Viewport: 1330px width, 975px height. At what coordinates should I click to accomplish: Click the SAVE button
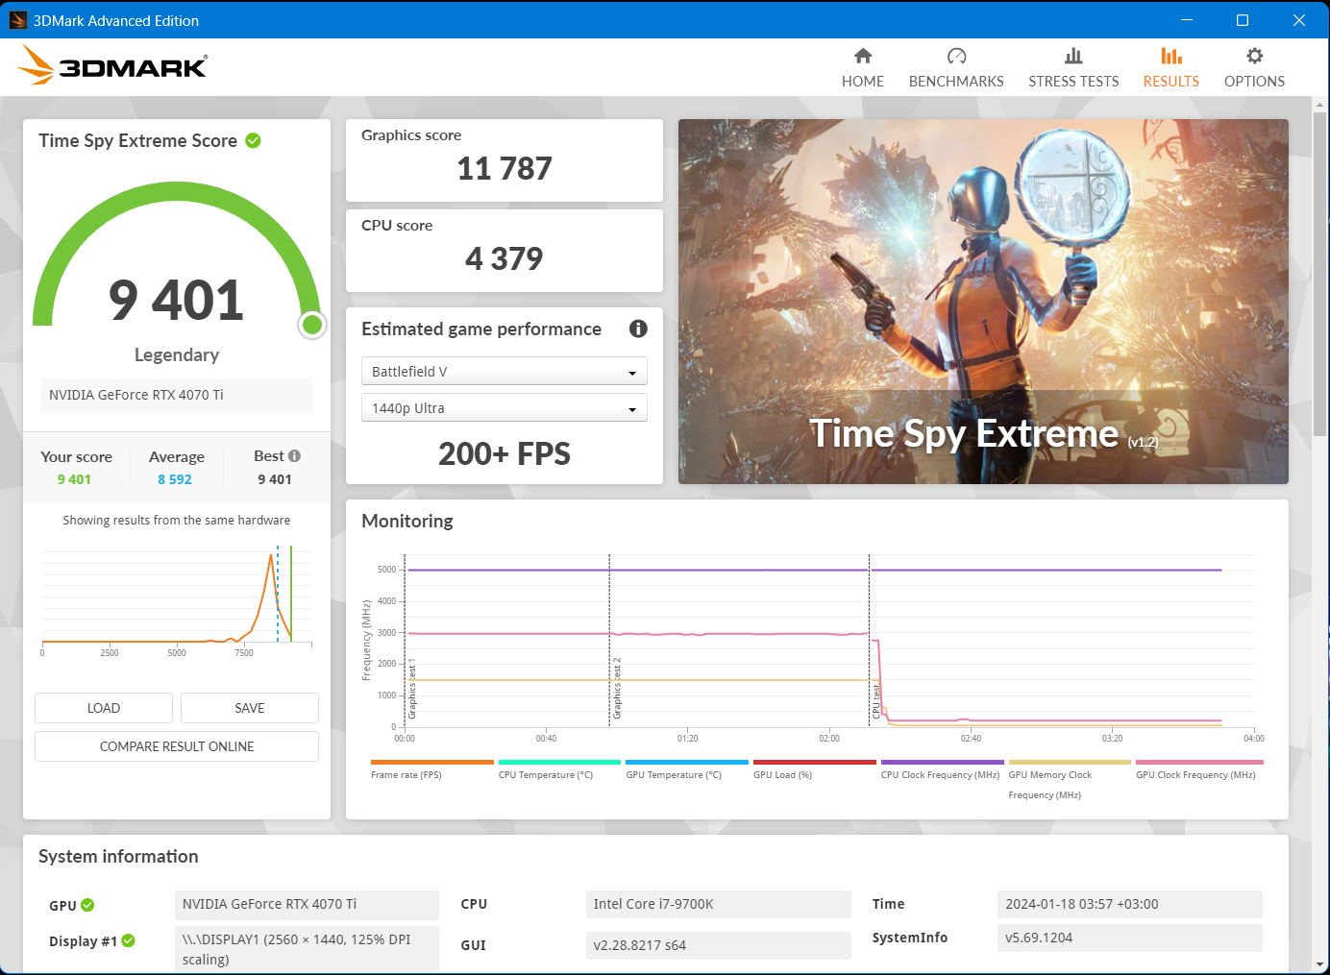coord(250,708)
